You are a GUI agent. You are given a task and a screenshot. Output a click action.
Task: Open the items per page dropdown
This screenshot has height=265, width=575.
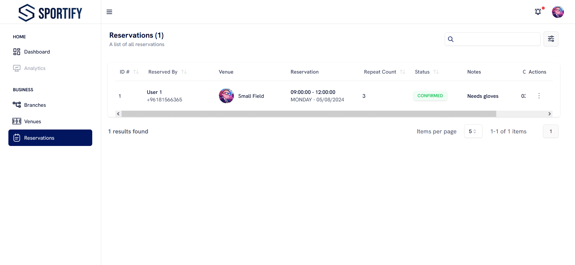tap(473, 131)
